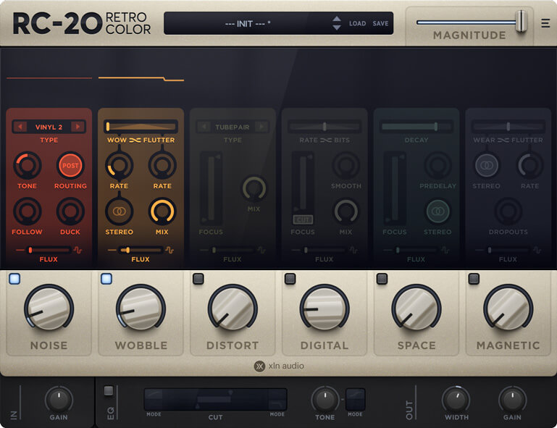Save the preset with SAVE button
557x428 pixels.
click(x=380, y=23)
